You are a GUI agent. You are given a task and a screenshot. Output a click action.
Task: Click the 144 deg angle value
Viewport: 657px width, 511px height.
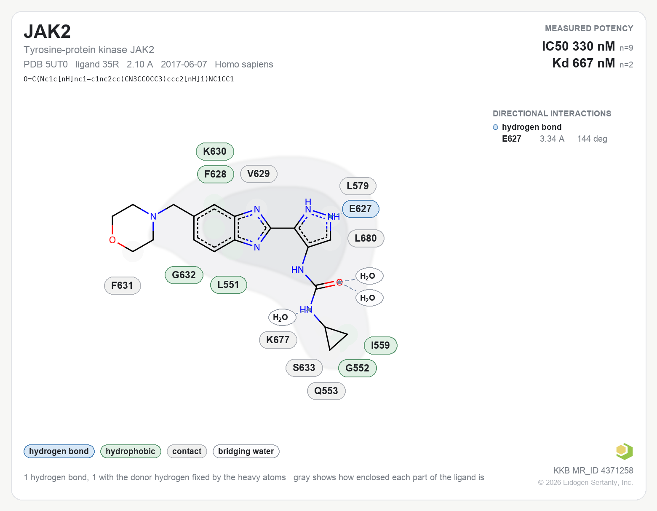pyautogui.click(x=592, y=139)
